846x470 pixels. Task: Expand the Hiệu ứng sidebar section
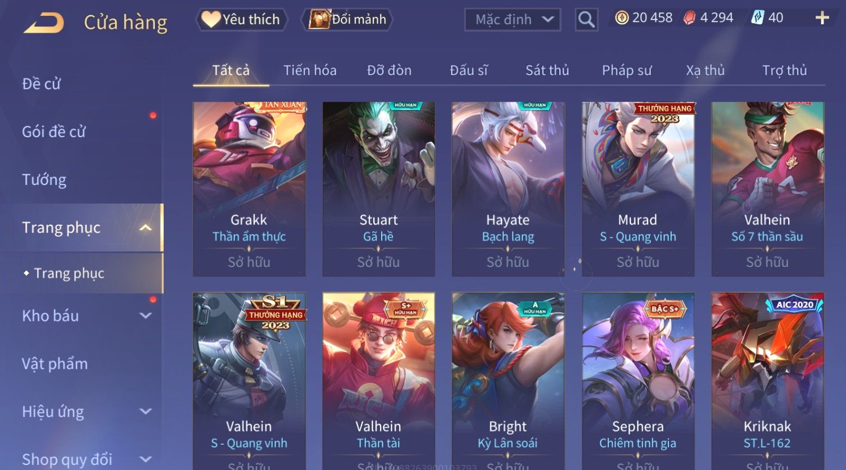click(x=145, y=412)
